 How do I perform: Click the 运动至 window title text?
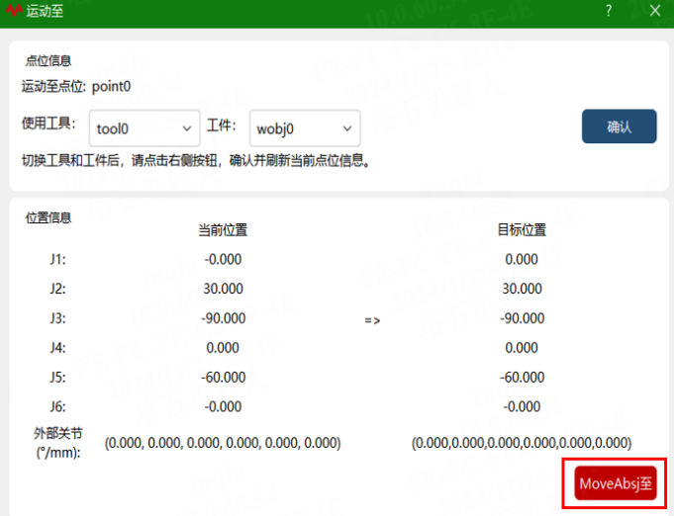[x=45, y=11]
